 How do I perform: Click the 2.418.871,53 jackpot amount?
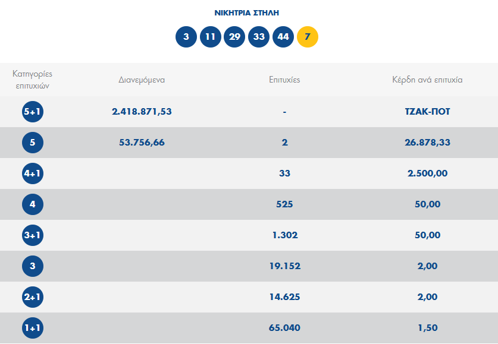[142, 112]
